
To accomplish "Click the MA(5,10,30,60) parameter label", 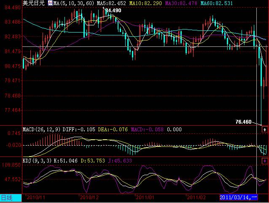I will coord(74,3).
